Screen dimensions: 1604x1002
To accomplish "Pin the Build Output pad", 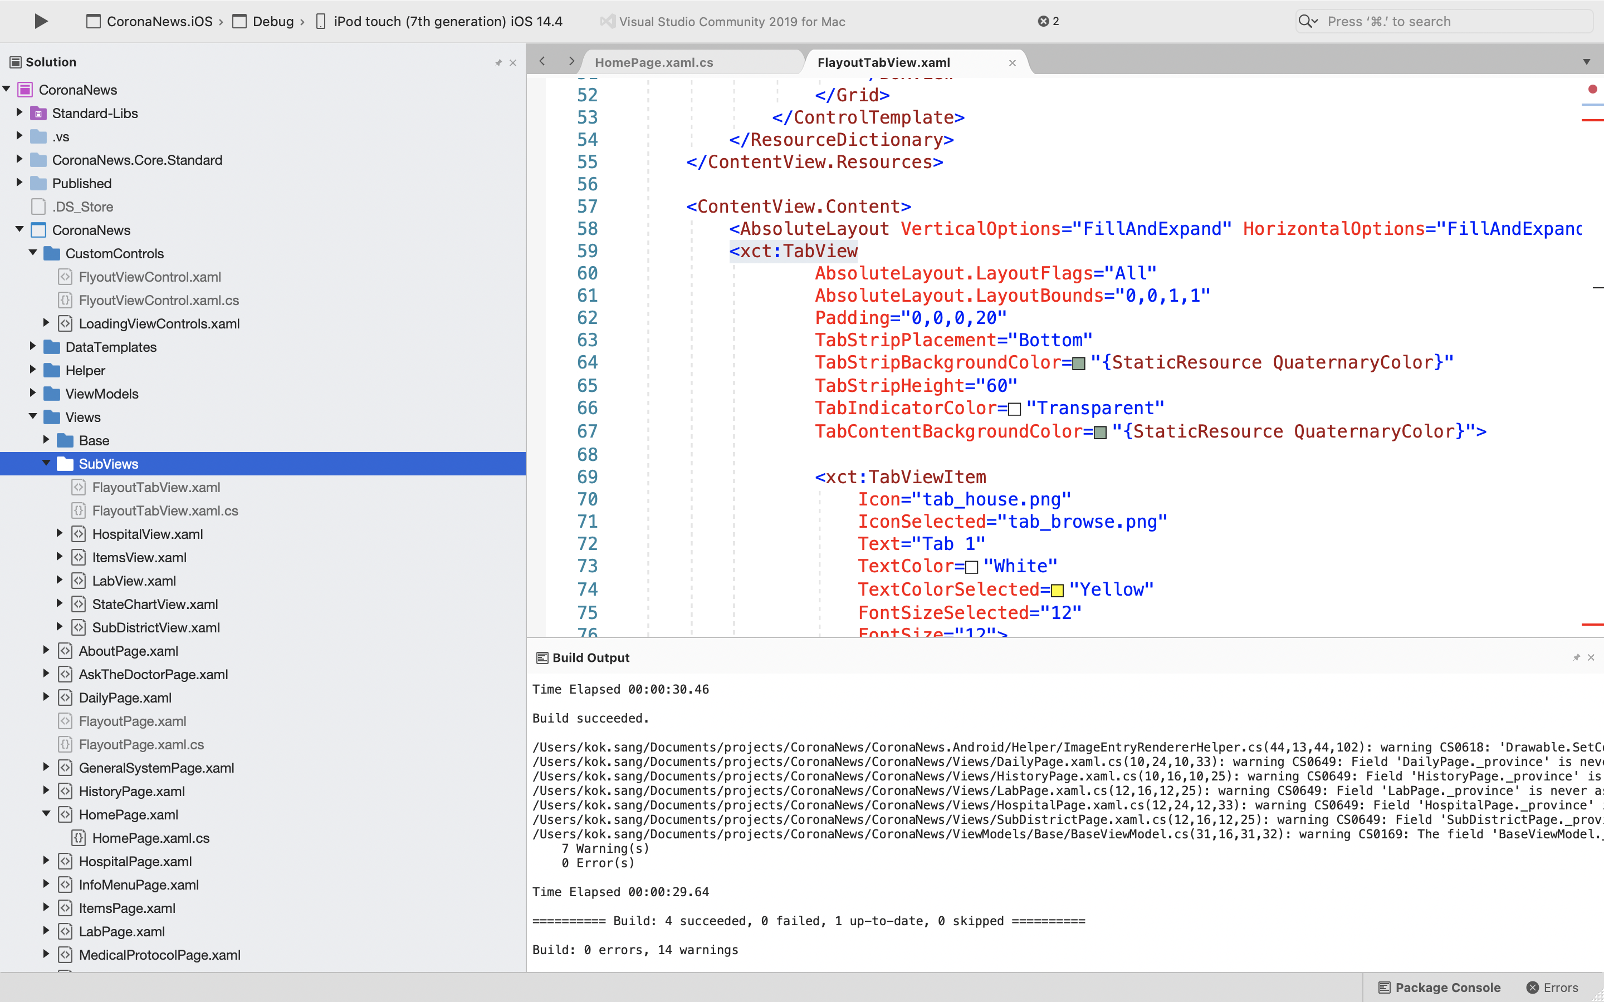I will pos(1576,657).
